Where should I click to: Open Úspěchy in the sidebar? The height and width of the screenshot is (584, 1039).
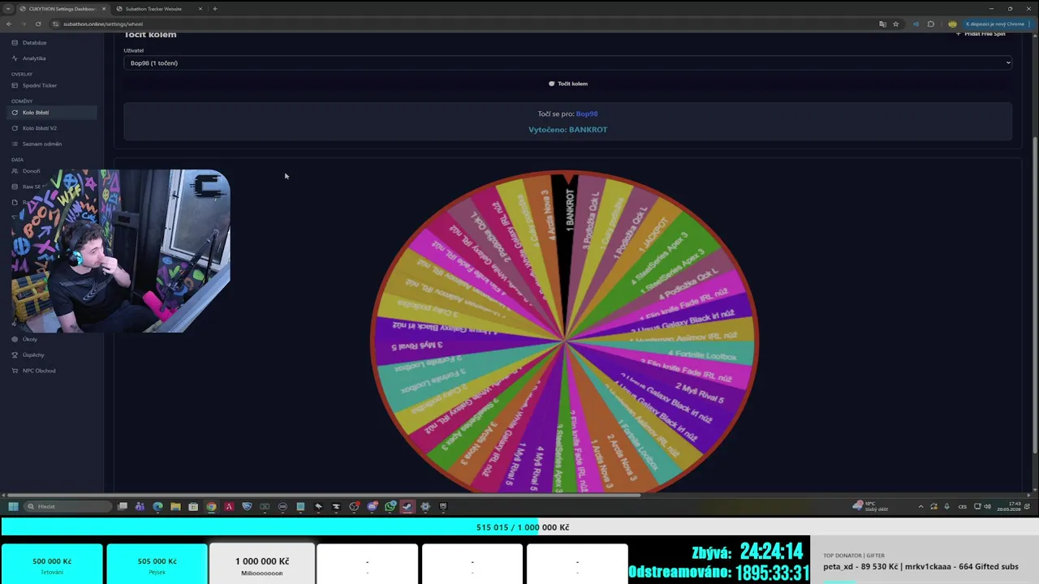pos(33,354)
